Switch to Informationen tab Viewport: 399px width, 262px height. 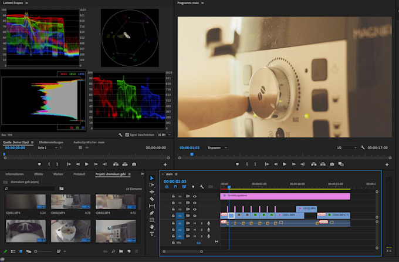15,174
